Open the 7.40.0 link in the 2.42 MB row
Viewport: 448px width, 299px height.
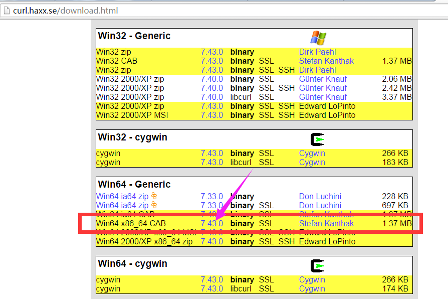[211, 88]
